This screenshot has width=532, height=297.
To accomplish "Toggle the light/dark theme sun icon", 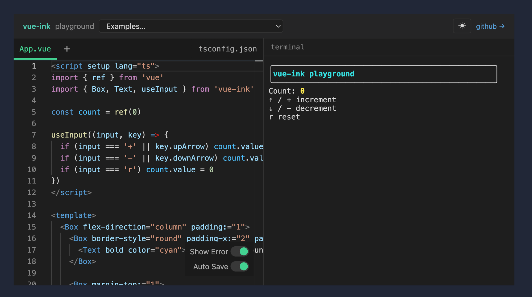I will 462,26.
